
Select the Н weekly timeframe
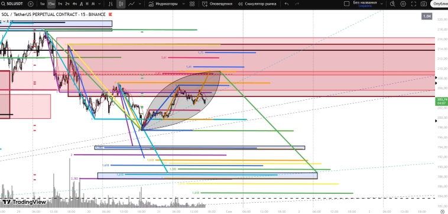click(87, 4)
